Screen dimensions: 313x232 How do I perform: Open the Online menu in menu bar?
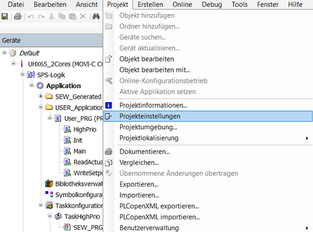(x=182, y=5)
